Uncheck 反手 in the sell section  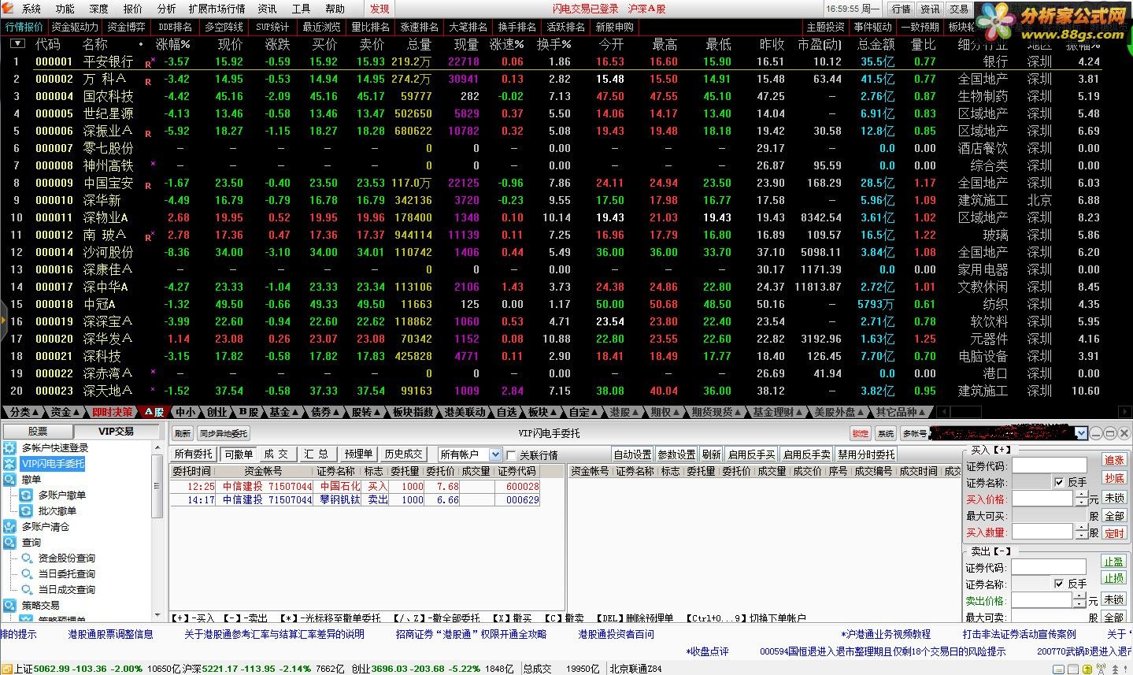[1059, 584]
